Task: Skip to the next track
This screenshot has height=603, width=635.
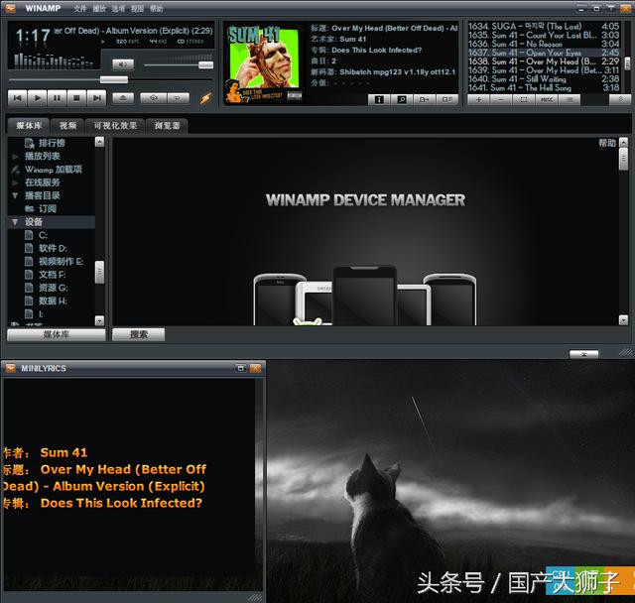Action: coord(97,98)
